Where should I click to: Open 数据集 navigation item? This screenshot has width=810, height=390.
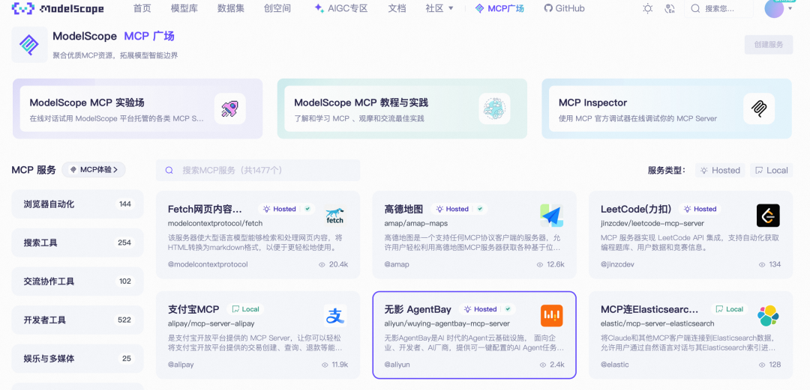coord(231,9)
